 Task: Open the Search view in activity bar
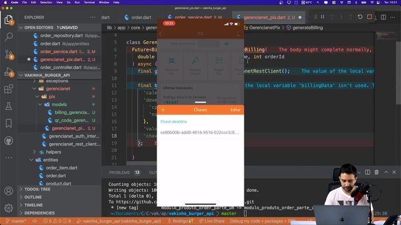click(x=9, y=36)
